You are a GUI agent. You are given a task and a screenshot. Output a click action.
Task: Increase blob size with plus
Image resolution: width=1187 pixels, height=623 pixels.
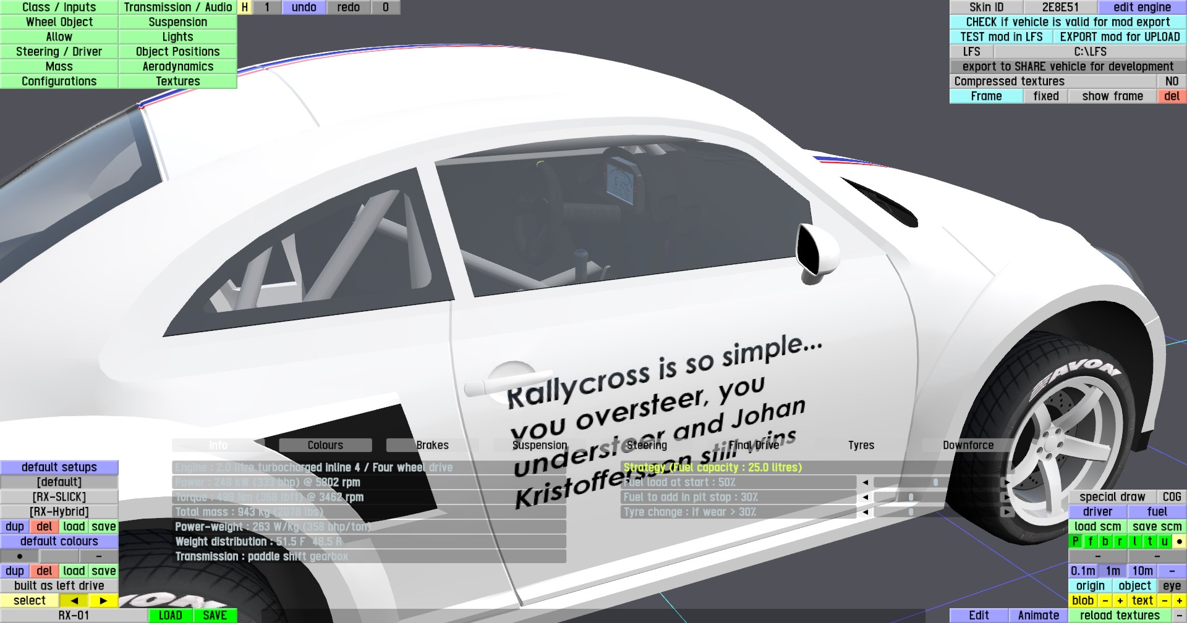[x=1120, y=601]
